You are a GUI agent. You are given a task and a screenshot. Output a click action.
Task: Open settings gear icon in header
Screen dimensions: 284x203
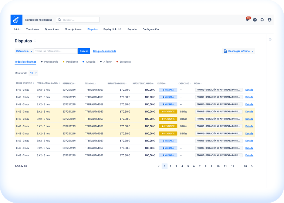tap(262, 20)
